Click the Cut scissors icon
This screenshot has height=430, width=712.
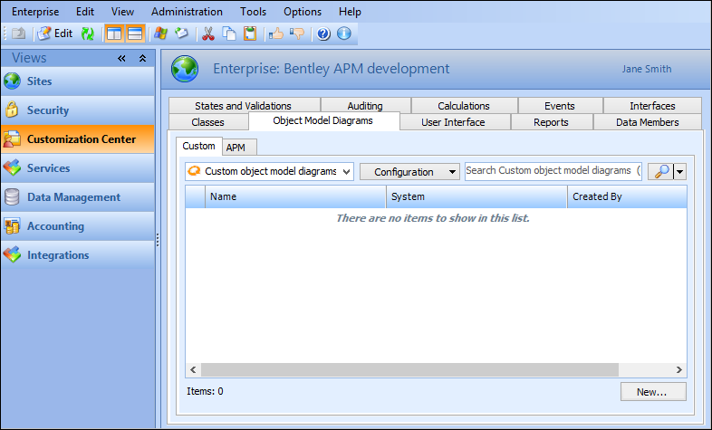click(x=208, y=33)
